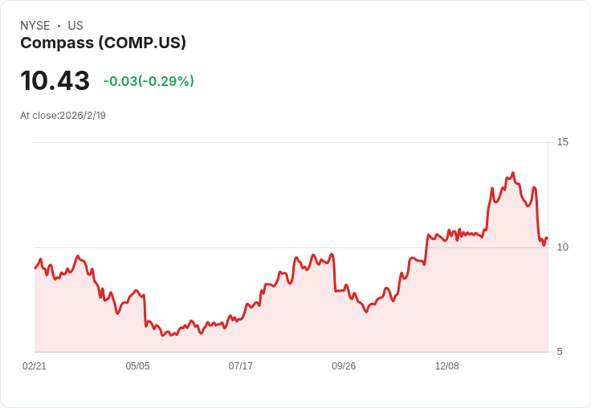The width and height of the screenshot is (591, 408).
Task: Click the US market label
Action: (x=75, y=26)
